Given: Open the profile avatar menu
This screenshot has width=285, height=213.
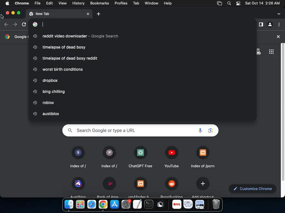Looking at the screenshot, I should (x=270, y=24).
